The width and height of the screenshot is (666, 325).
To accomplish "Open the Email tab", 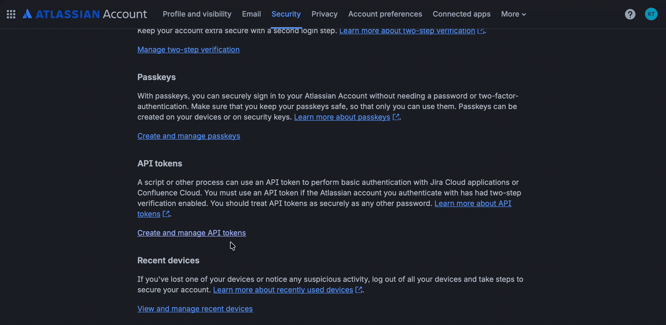I will tap(251, 14).
